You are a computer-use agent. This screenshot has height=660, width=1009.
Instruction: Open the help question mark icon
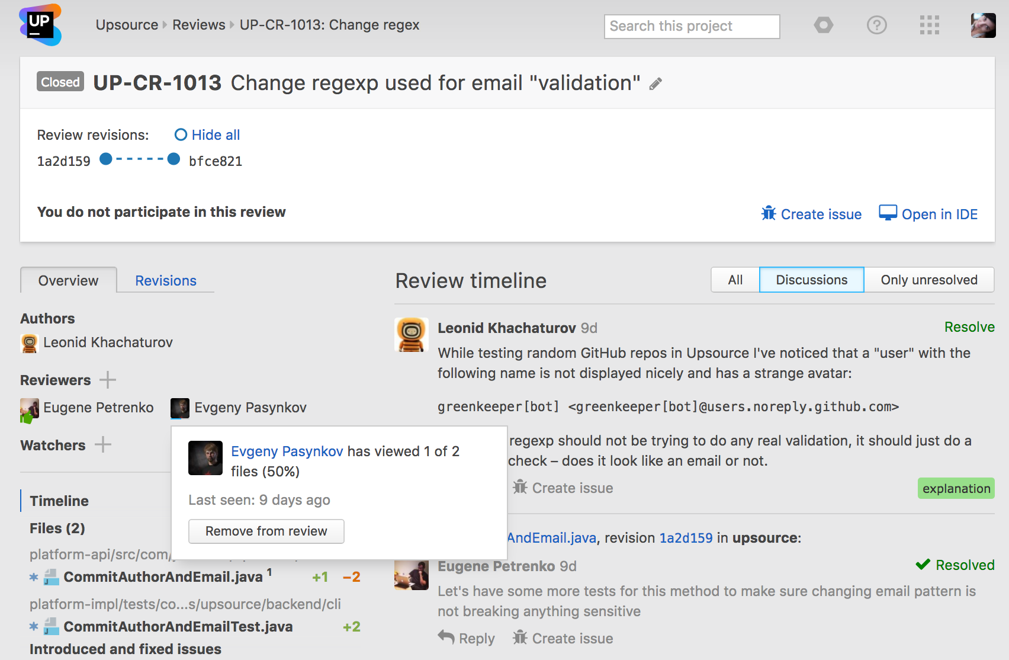pos(876,25)
